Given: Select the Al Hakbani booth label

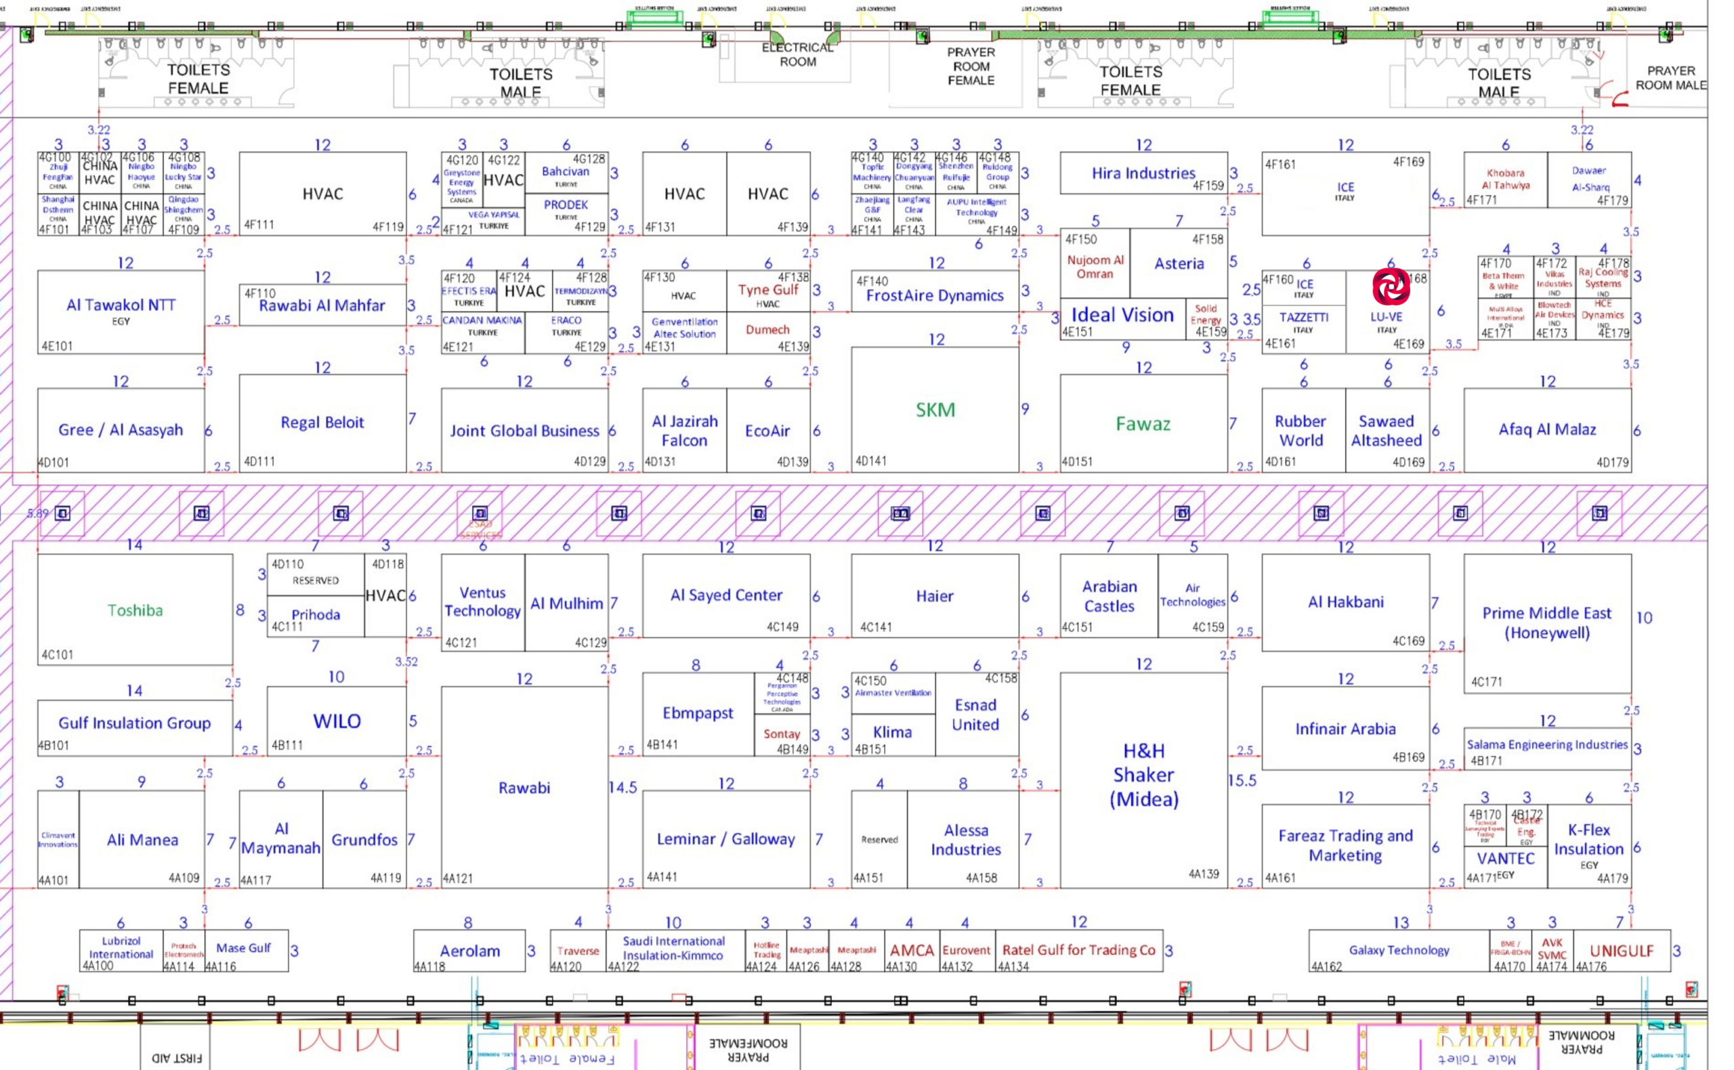Looking at the screenshot, I should click(1345, 601).
